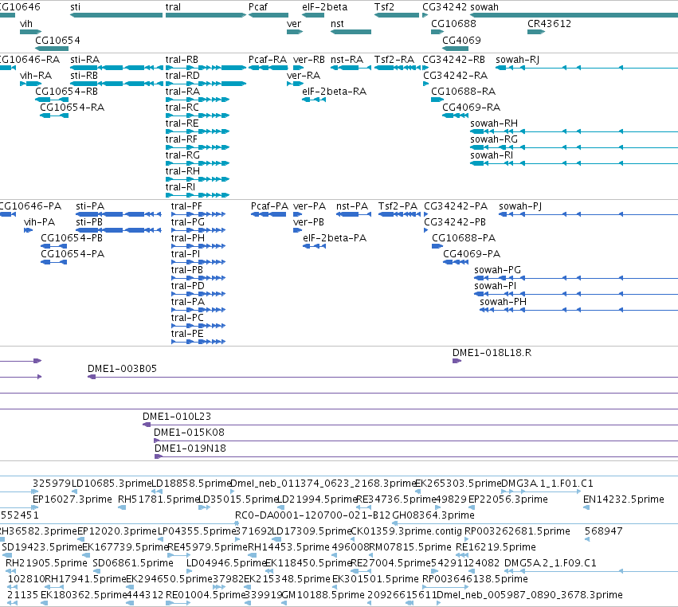Select the nst-RA transcript
Screen dimensions: 678x607
click(x=351, y=68)
